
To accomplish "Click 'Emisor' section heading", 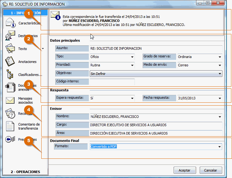I will coord(56,109).
